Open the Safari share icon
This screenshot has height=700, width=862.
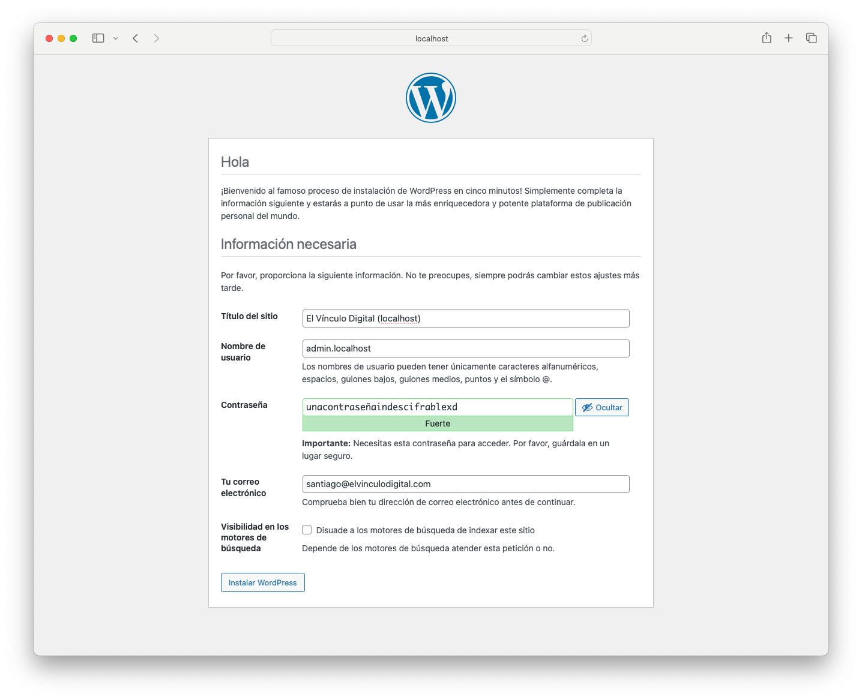coord(767,38)
